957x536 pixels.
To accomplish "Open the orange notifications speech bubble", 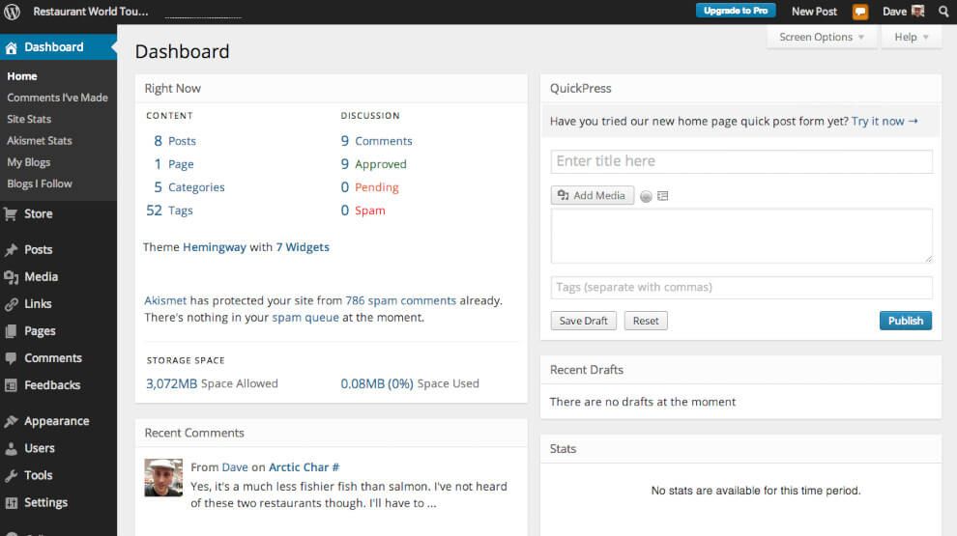I will (860, 12).
